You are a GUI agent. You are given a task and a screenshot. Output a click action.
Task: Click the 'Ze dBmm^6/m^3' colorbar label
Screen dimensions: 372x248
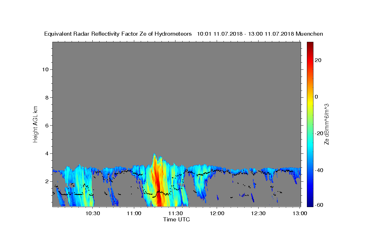[326, 124]
